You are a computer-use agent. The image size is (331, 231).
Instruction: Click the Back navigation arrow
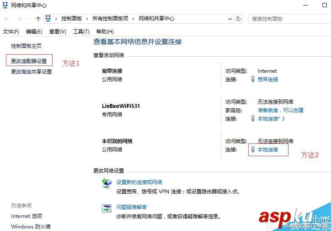click(7, 19)
